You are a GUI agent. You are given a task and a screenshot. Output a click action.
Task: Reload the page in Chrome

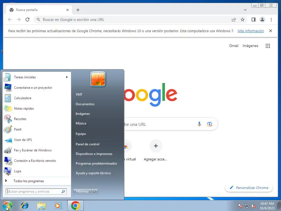[27, 20]
